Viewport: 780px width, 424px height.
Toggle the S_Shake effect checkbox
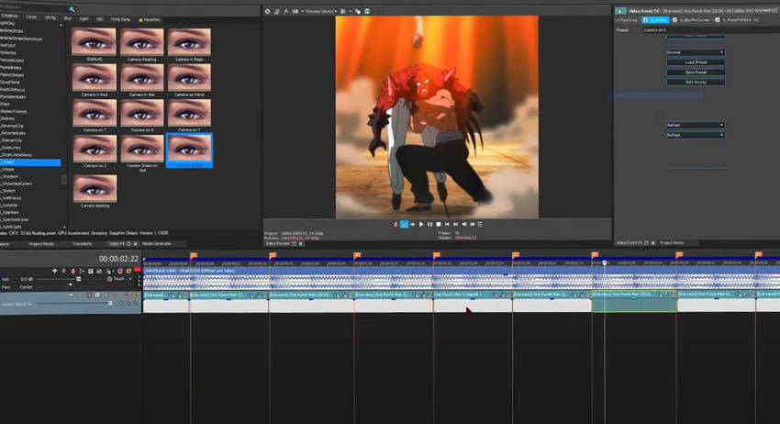tap(646, 20)
